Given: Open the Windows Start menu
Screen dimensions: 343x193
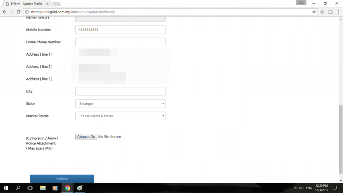Looking at the screenshot, I should point(6,188).
